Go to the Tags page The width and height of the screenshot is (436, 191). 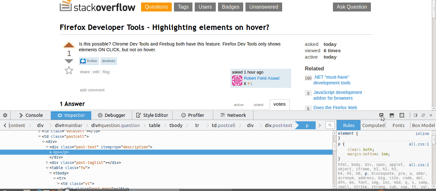click(183, 7)
